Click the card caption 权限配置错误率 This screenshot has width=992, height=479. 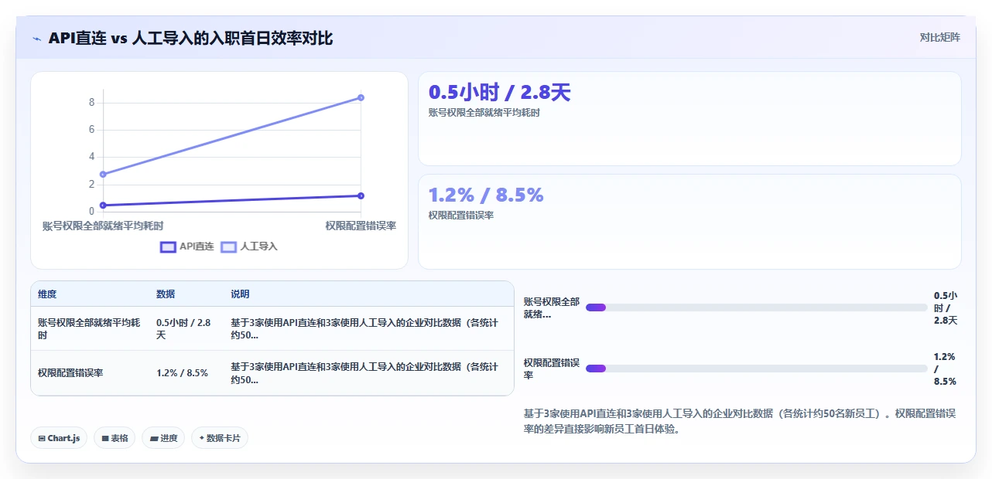tap(460, 216)
